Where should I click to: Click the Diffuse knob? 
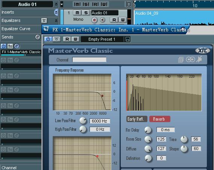148,149
